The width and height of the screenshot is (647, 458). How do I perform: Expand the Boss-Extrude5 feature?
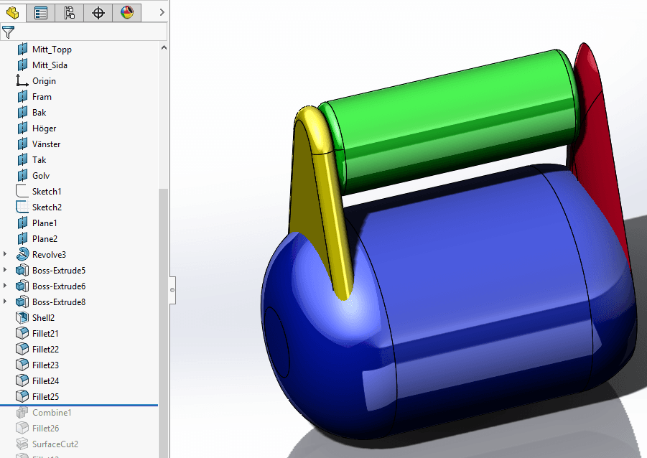click(6, 270)
